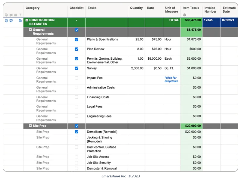The width and height of the screenshot is (241, 181).
Task: Check the Engineering Fees checkbox
Action: click(77, 116)
